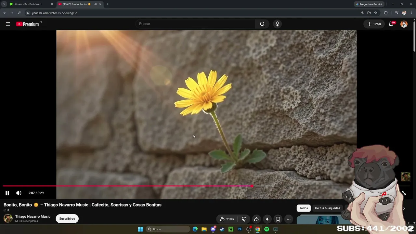The image size is (416, 234).
Task: Mute the video volume
Action: pyautogui.click(x=19, y=193)
